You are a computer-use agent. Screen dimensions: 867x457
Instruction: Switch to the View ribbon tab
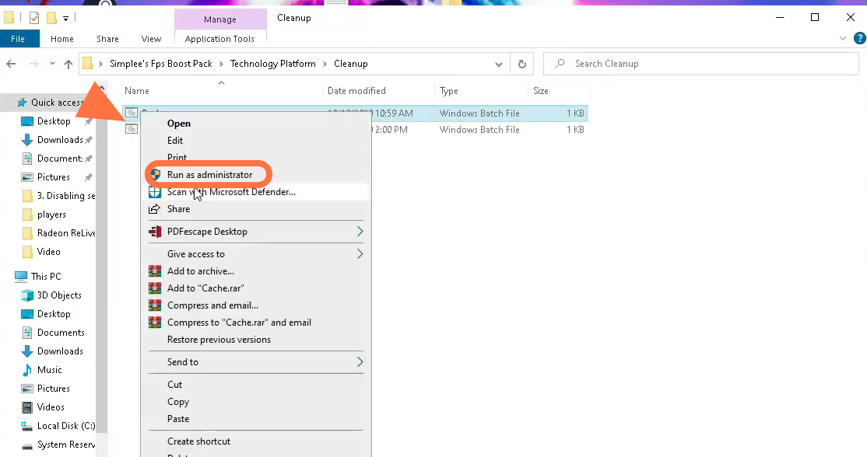[151, 39]
